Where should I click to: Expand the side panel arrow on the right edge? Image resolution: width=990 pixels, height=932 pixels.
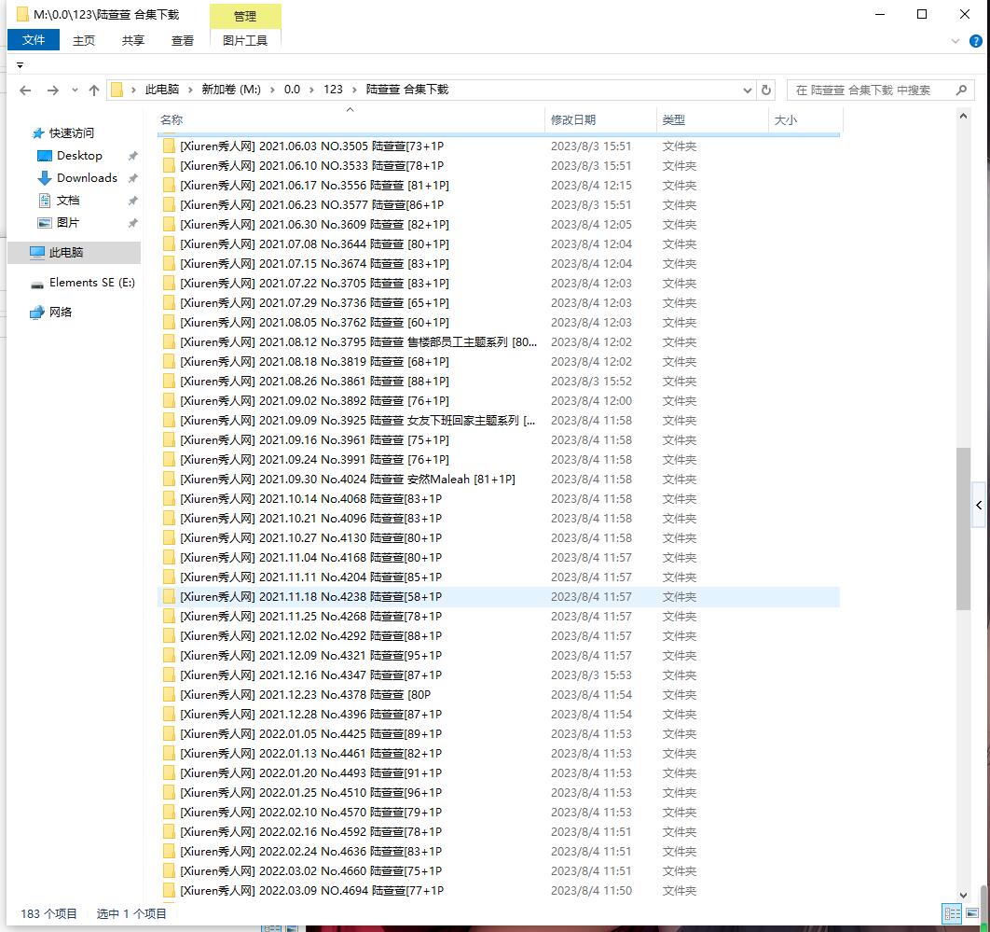click(x=979, y=505)
